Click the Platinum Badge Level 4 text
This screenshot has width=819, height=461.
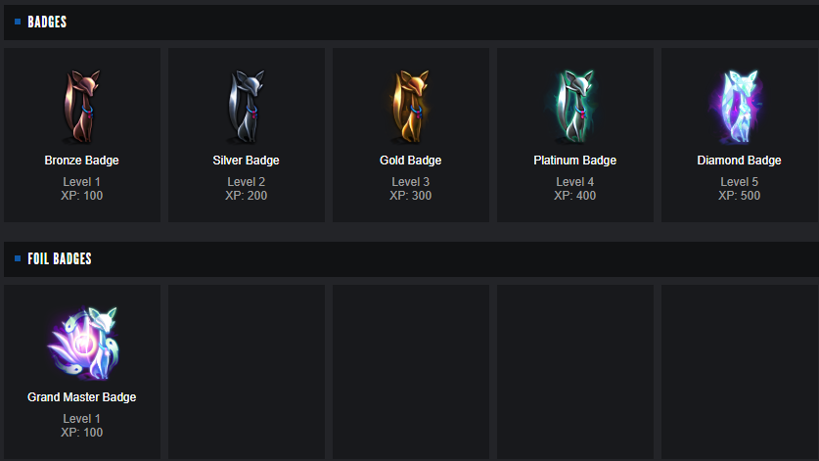[x=575, y=182]
